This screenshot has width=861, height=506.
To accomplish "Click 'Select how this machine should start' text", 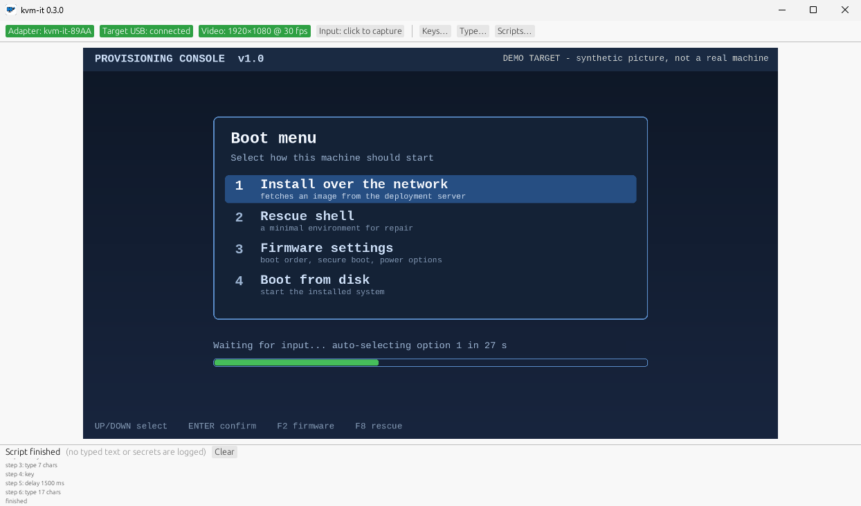I will (x=332, y=158).
